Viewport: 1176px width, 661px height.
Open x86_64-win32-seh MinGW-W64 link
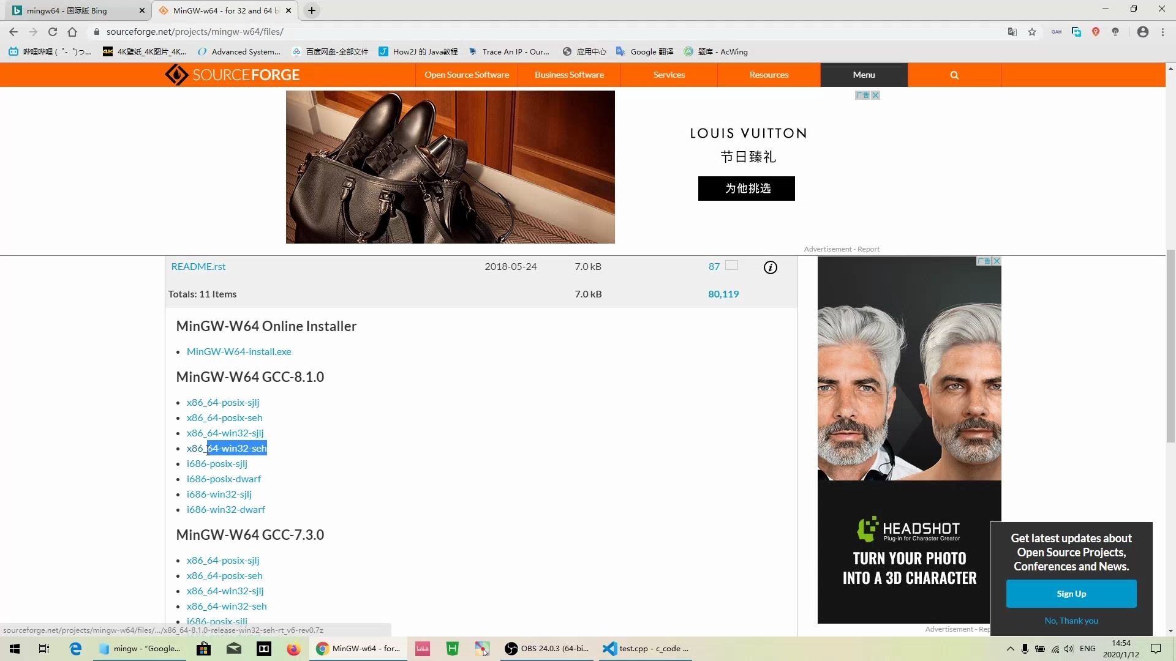tap(227, 449)
